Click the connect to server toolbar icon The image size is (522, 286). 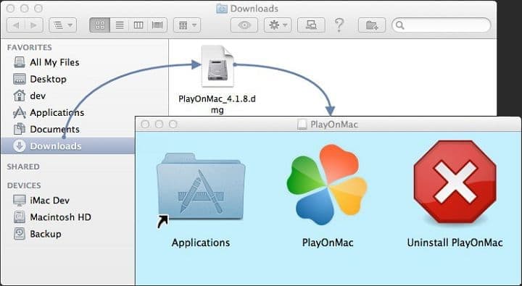coord(311,25)
